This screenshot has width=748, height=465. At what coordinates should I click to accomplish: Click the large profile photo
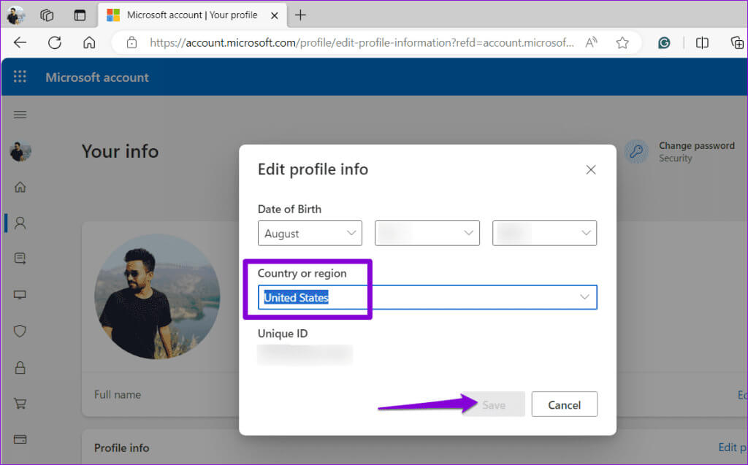[x=158, y=296]
